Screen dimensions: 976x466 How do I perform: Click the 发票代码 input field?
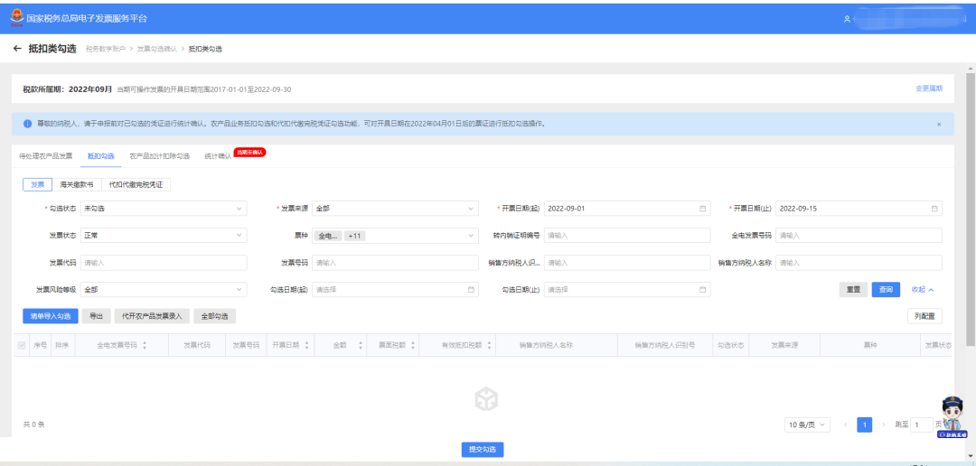point(163,263)
